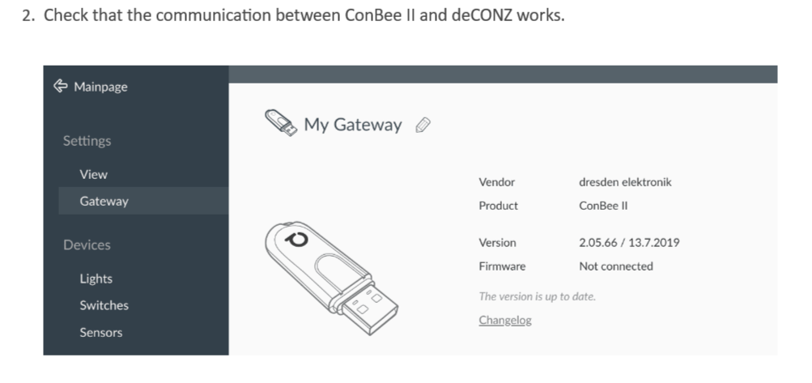The width and height of the screenshot is (812, 383).
Task: Open the Mainpage link in the sidebar
Action: coord(100,87)
